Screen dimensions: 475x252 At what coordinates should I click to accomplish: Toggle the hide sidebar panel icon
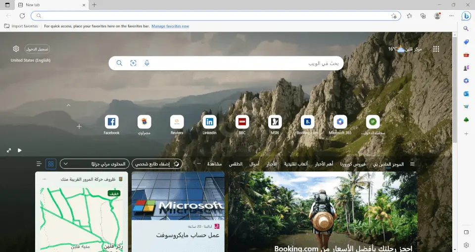(x=466, y=232)
